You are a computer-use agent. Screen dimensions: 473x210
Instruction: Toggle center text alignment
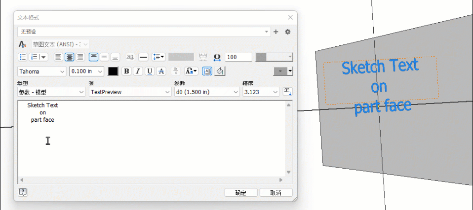click(x=70, y=57)
